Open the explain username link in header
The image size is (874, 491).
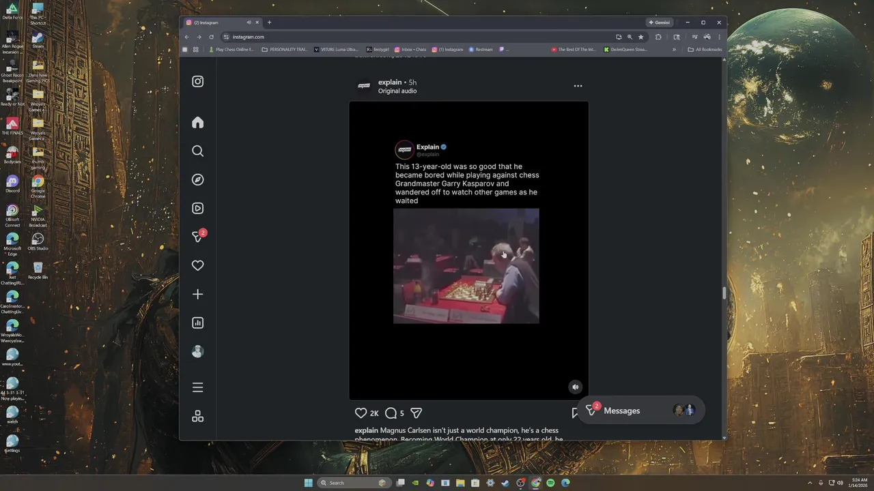[x=390, y=83]
